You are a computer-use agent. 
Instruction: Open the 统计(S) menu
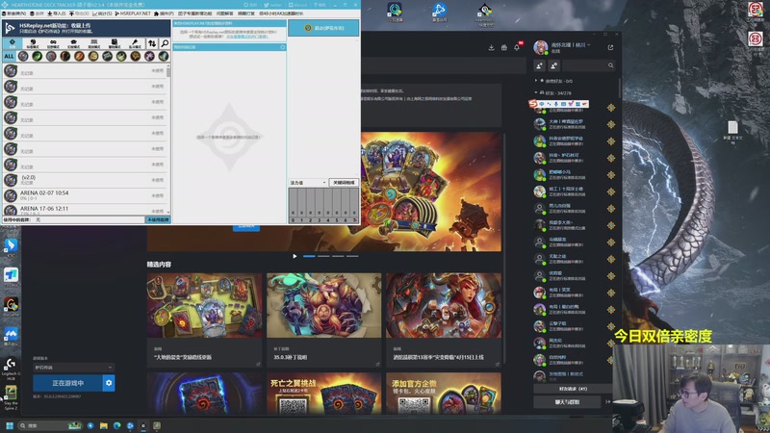(102, 13)
